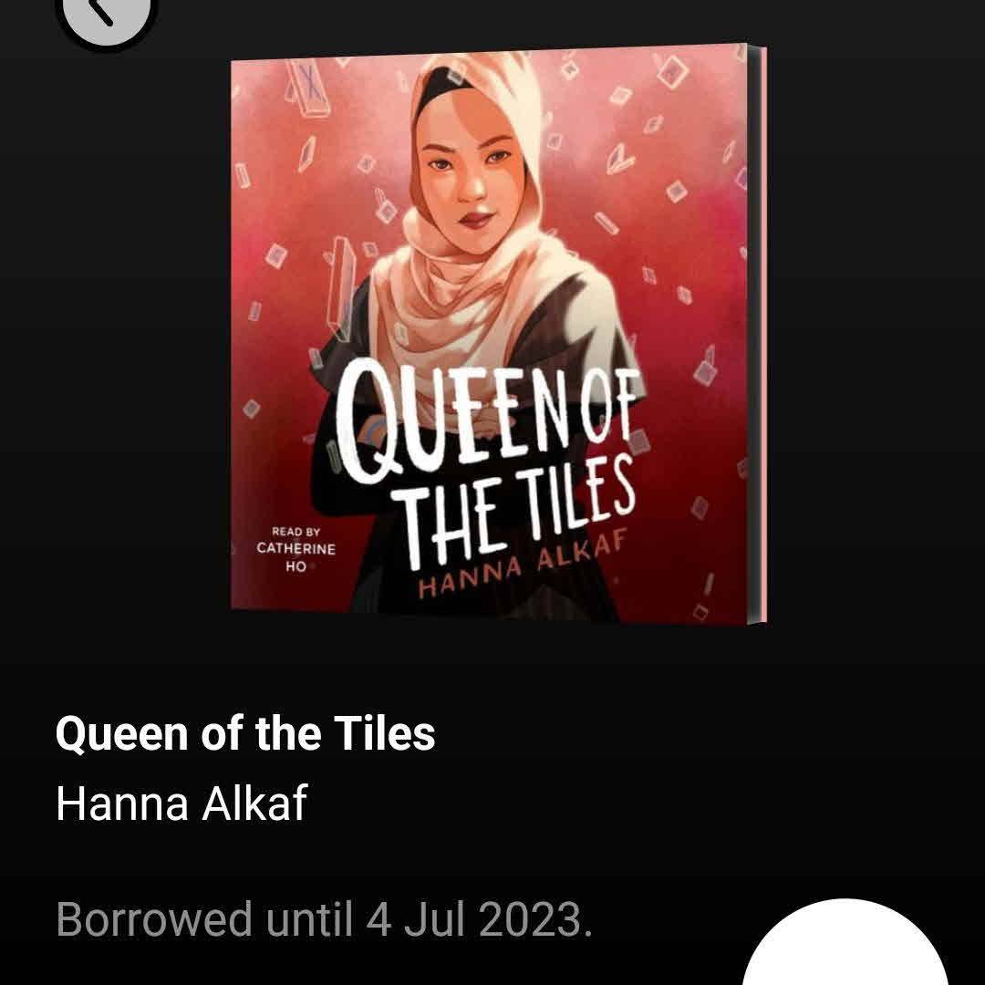
Task: Click the falling X tile on the cover
Action: click(310, 88)
